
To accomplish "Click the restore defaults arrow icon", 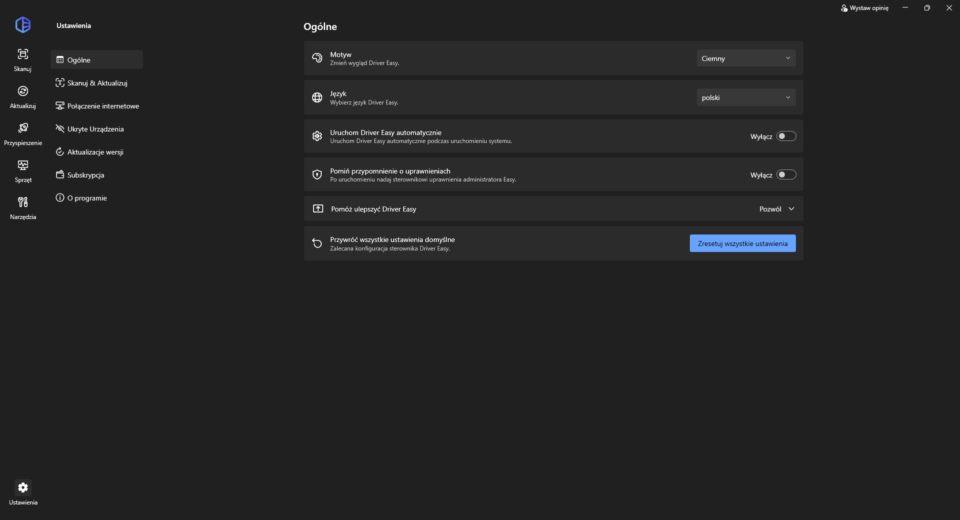I will pyautogui.click(x=317, y=243).
